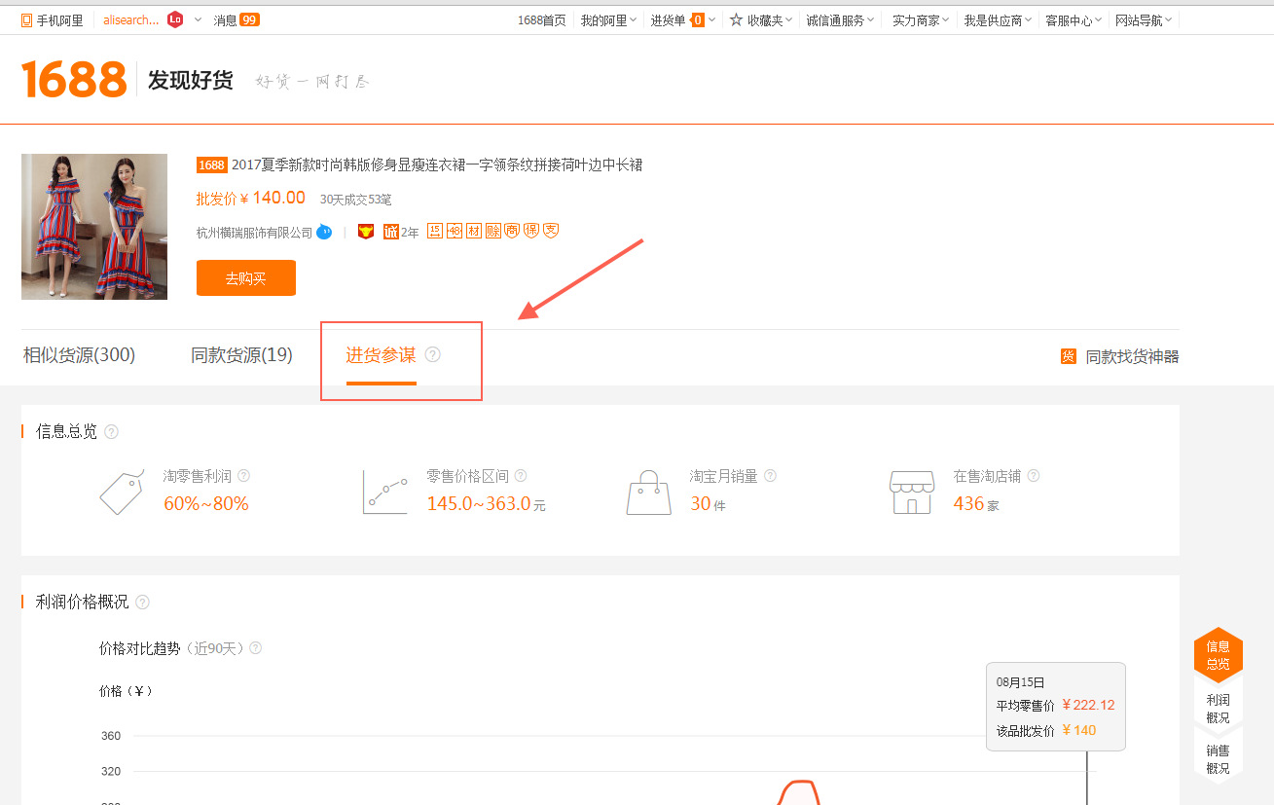Click the red bull-head merchant badge
Viewport: 1274px width, 805px height.
tap(366, 232)
